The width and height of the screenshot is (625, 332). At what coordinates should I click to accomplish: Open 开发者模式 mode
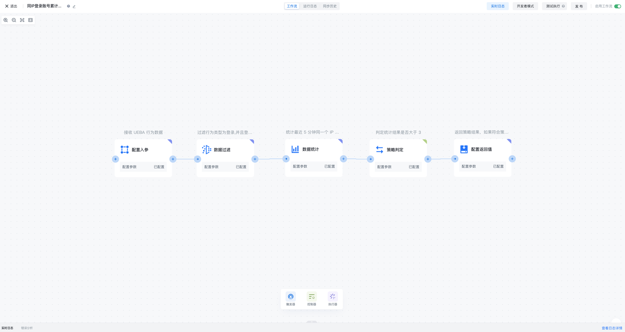(x=525, y=6)
